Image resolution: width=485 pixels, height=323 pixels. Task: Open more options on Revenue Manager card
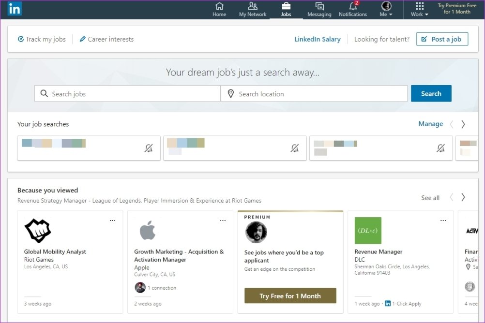pos(443,220)
